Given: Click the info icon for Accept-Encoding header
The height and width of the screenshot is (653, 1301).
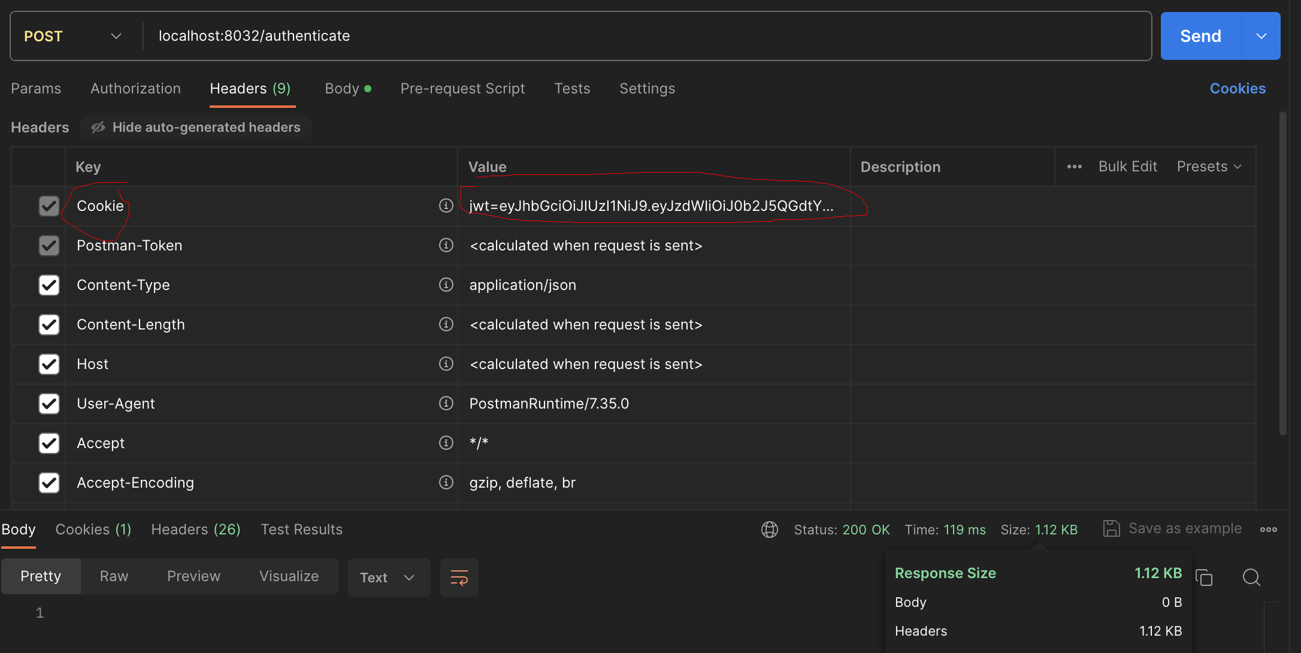Looking at the screenshot, I should pyautogui.click(x=446, y=482).
